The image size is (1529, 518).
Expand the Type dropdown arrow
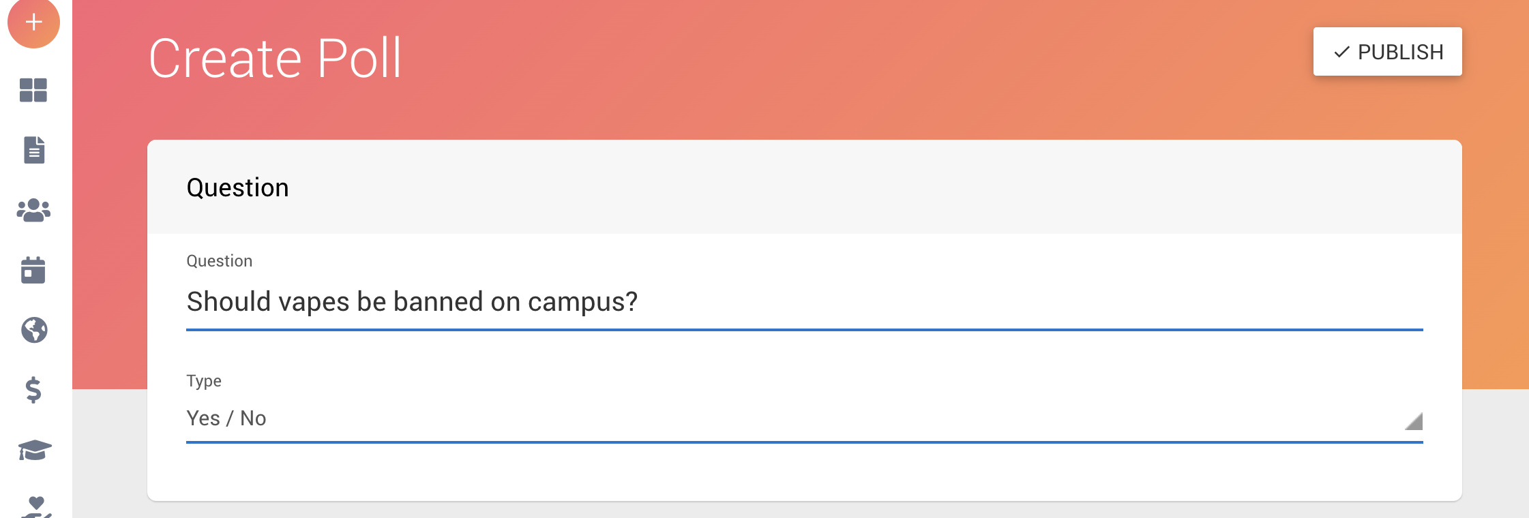pyautogui.click(x=1414, y=421)
